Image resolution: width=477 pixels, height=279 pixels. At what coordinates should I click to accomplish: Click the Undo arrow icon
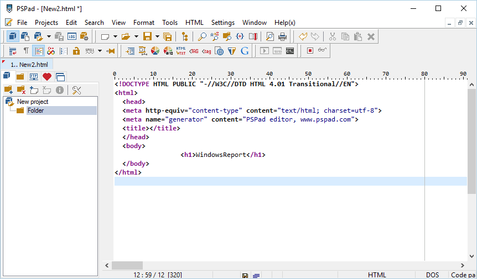[303, 36]
